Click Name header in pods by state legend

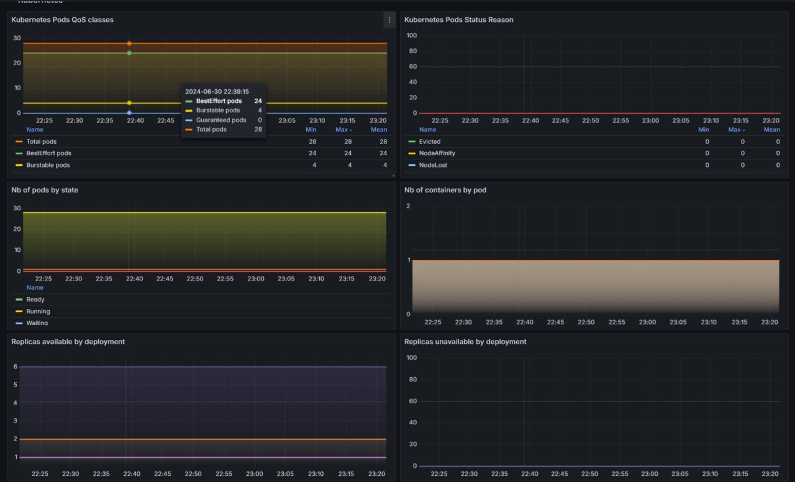pyautogui.click(x=35, y=287)
